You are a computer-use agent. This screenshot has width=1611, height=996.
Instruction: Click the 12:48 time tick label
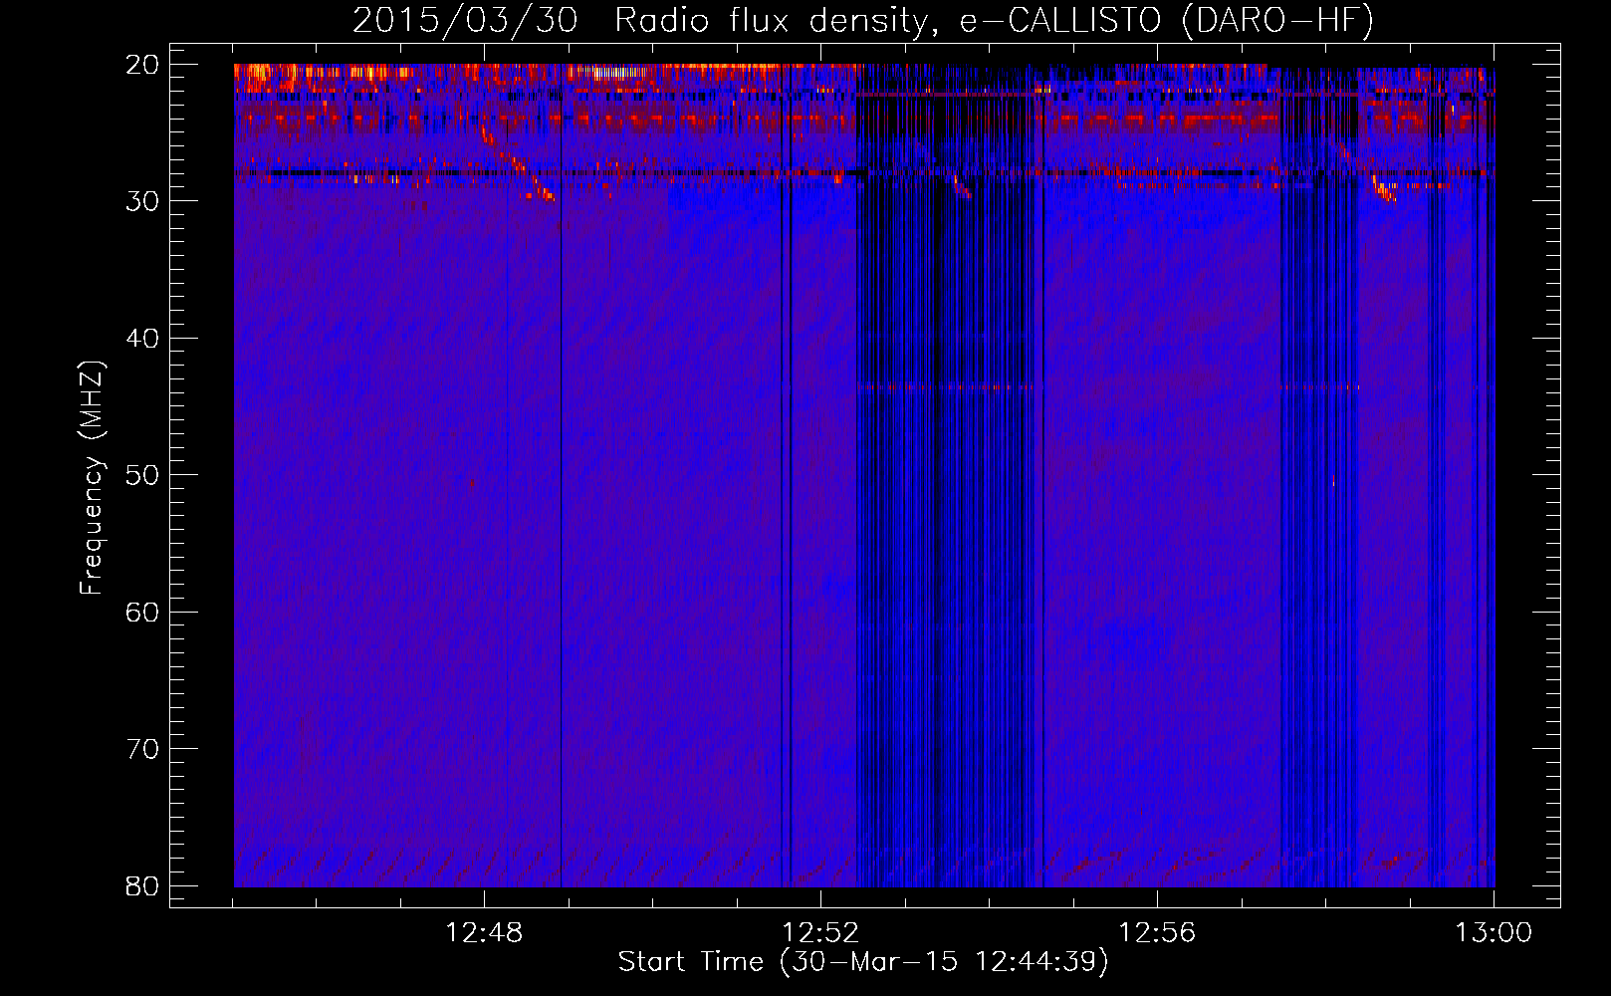tap(484, 933)
